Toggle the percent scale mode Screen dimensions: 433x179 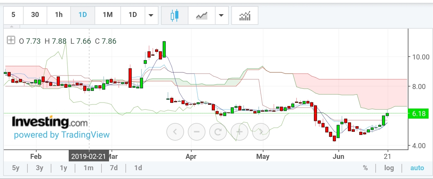[x=365, y=168]
